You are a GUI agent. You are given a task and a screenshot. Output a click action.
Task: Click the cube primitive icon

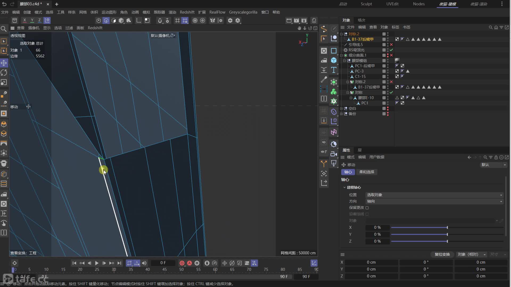point(334,60)
